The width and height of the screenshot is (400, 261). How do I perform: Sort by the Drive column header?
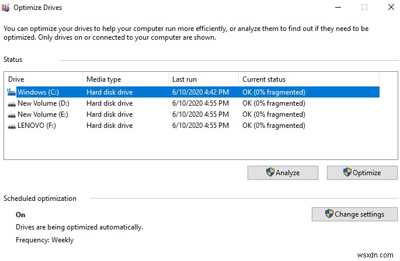(x=43, y=79)
